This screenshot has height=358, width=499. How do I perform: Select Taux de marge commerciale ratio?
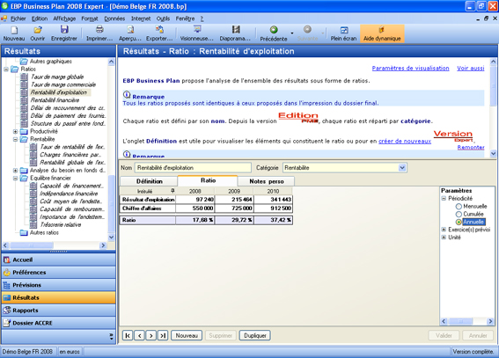[63, 84]
